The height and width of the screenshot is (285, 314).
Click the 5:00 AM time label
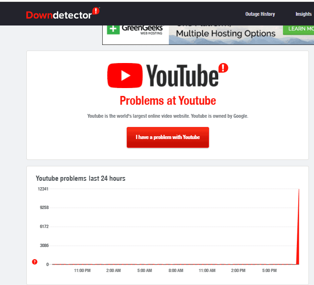pos(145,271)
